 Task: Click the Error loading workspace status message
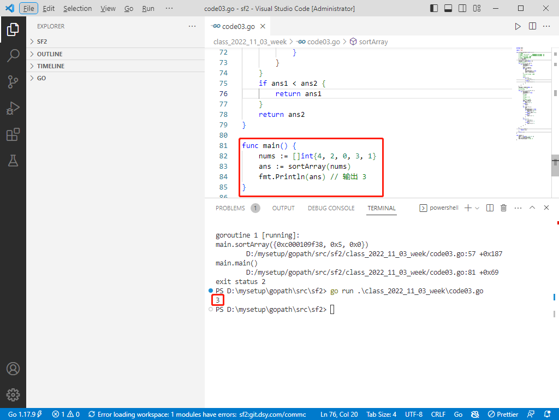(197, 415)
